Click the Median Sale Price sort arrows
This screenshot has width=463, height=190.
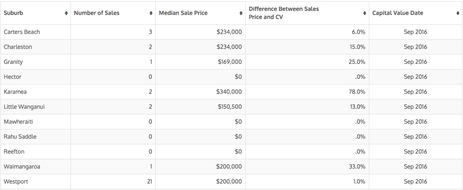[x=241, y=13]
